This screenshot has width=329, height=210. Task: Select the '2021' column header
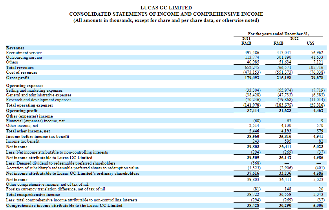coord(246,38)
